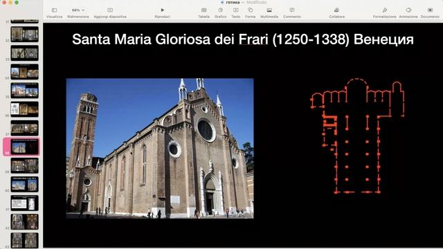Select slide 34 thumbnail in navigator
Viewport: 443px width, 249px height.
25,72
